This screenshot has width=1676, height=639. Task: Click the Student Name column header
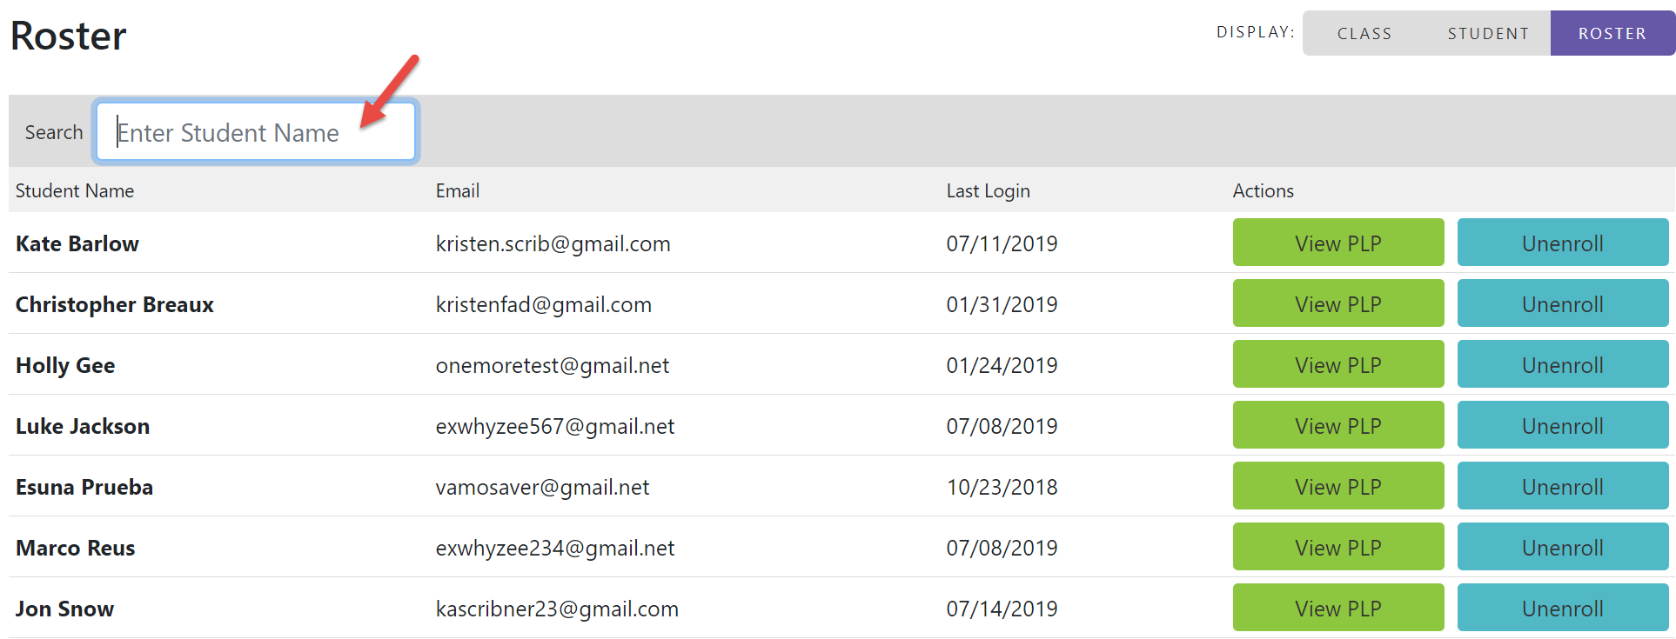point(75,190)
